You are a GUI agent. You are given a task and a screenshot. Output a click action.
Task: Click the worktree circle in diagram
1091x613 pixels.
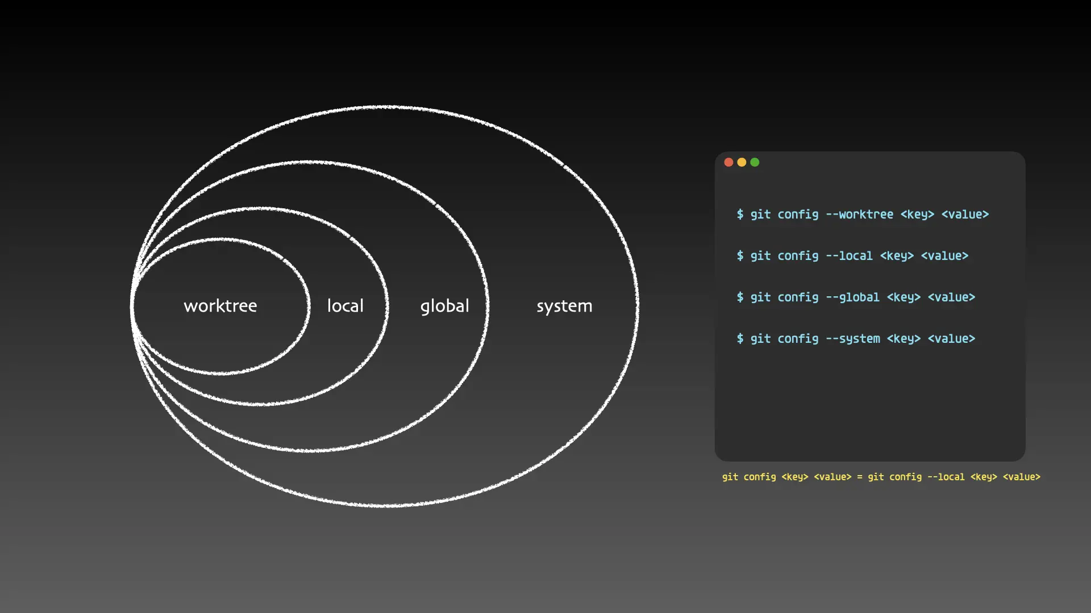tap(220, 305)
